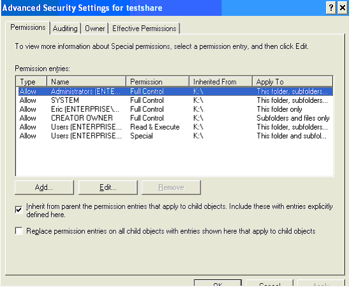
Task: Select the Permissions tab
Action: pos(28,27)
